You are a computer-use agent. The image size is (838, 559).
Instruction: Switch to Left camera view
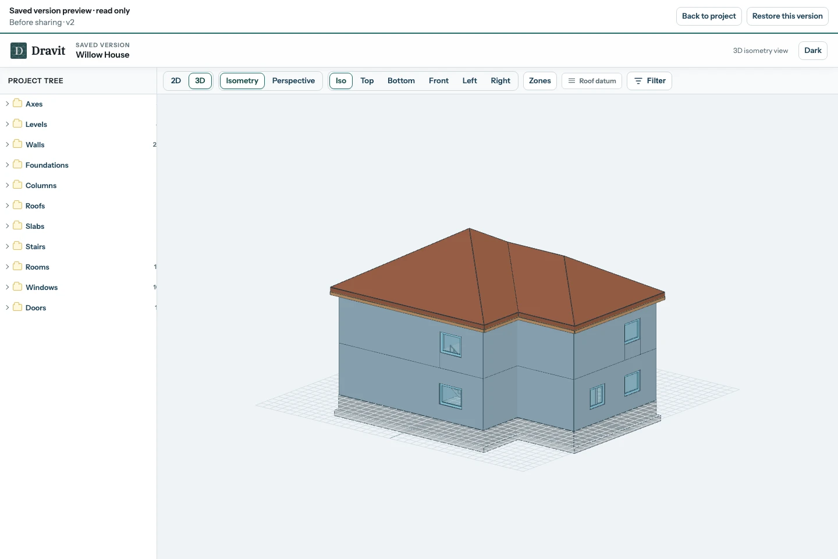pos(470,81)
